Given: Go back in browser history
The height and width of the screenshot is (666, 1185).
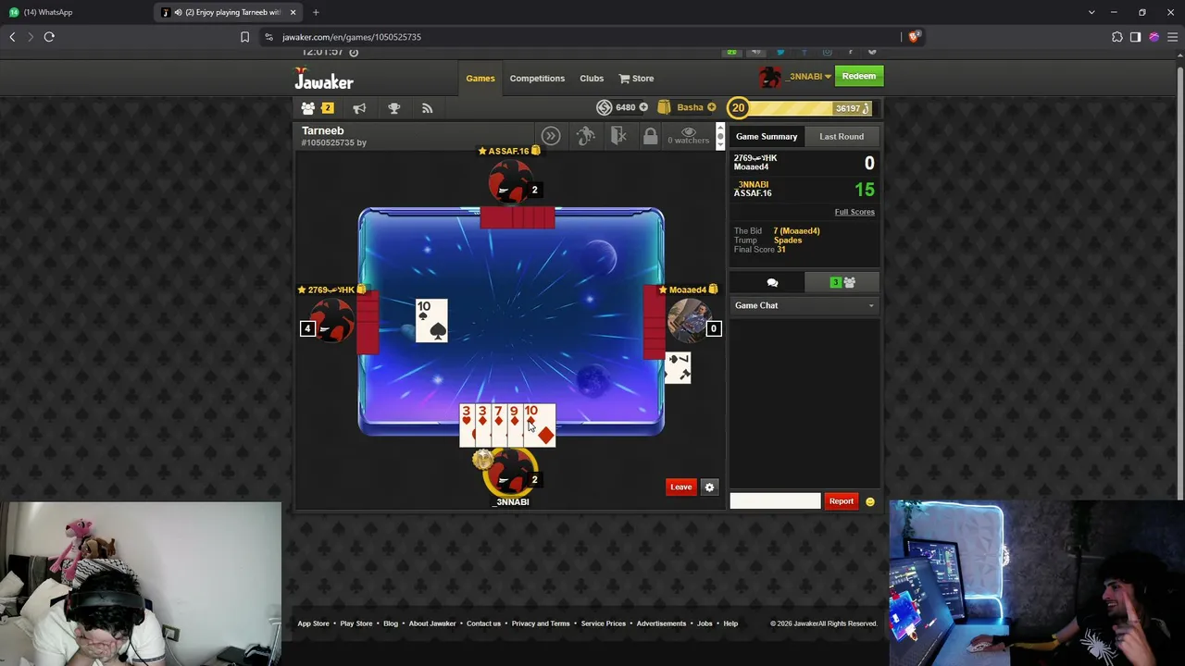Looking at the screenshot, I should (x=12, y=37).
